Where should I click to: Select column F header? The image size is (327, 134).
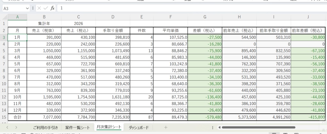tap(171, 17)
